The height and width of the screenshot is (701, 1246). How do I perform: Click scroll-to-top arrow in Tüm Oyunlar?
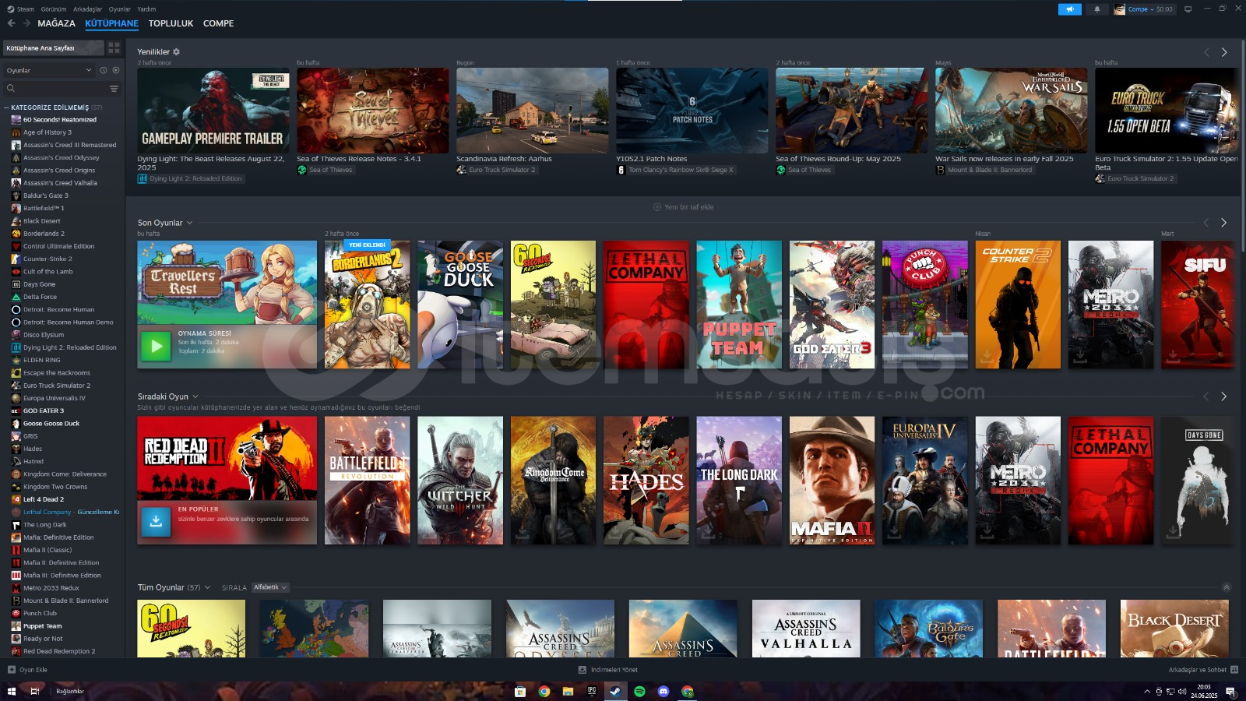coord(1227,587)
